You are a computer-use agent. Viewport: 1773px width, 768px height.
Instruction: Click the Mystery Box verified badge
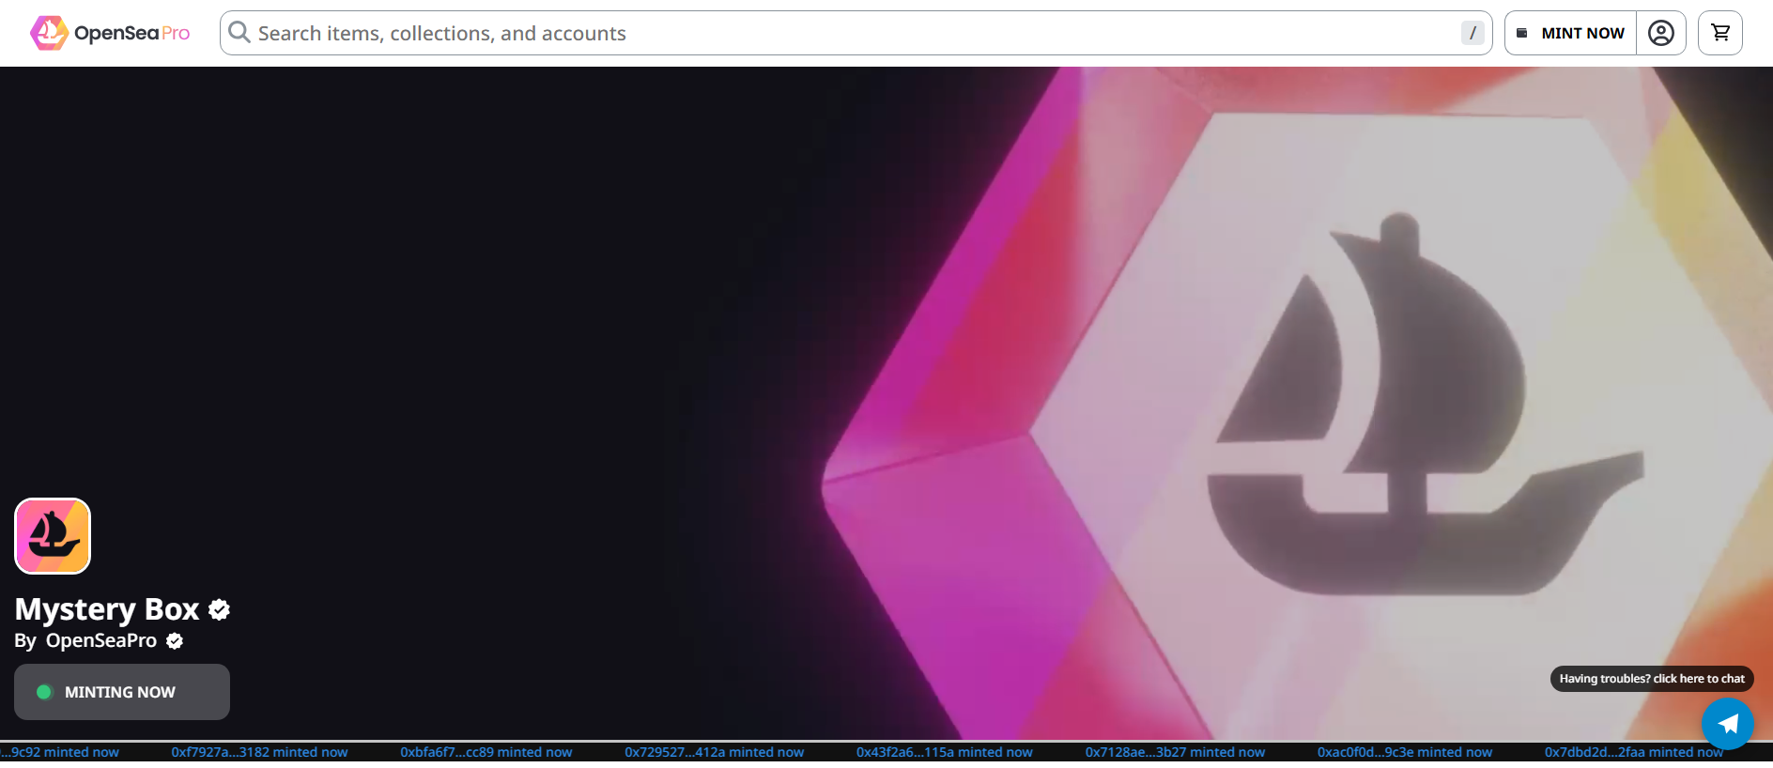220,610
